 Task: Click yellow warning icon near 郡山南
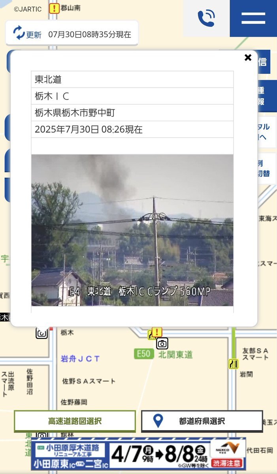tap(54, 9)
